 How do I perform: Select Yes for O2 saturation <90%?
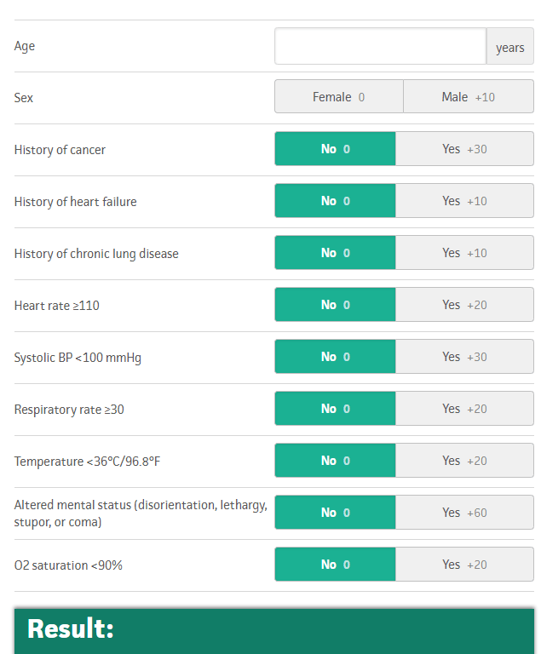click(464, 565)
